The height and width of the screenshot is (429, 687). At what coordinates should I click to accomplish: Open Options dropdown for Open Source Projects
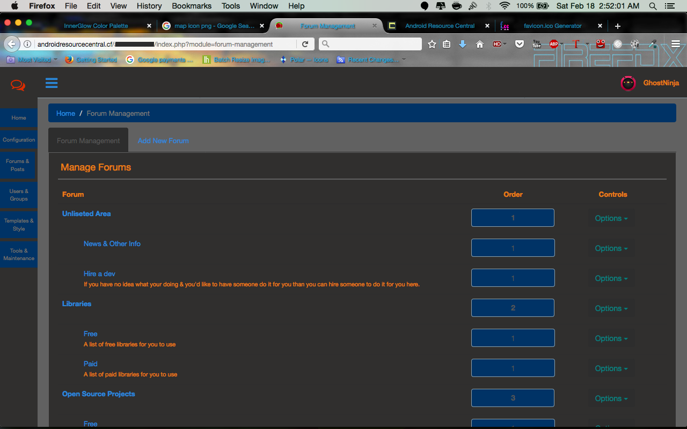pos(611,398)
